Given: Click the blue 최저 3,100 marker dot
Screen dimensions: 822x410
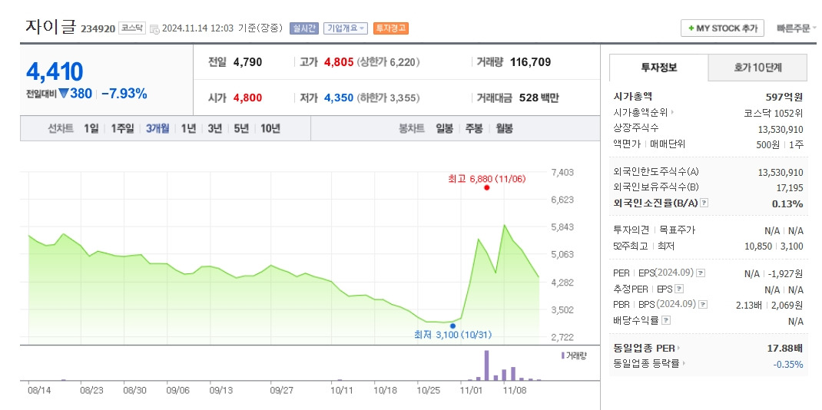Looking at the screenshot, I should [x=452, y=326].
